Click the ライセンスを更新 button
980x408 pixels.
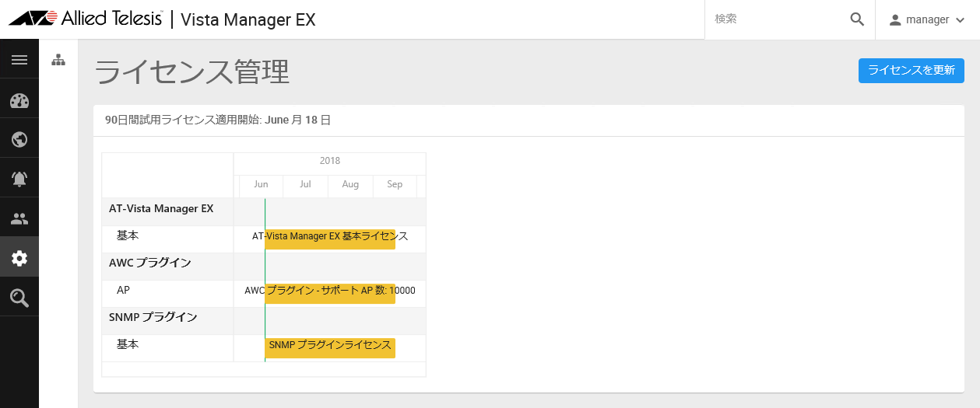(911, 70)
